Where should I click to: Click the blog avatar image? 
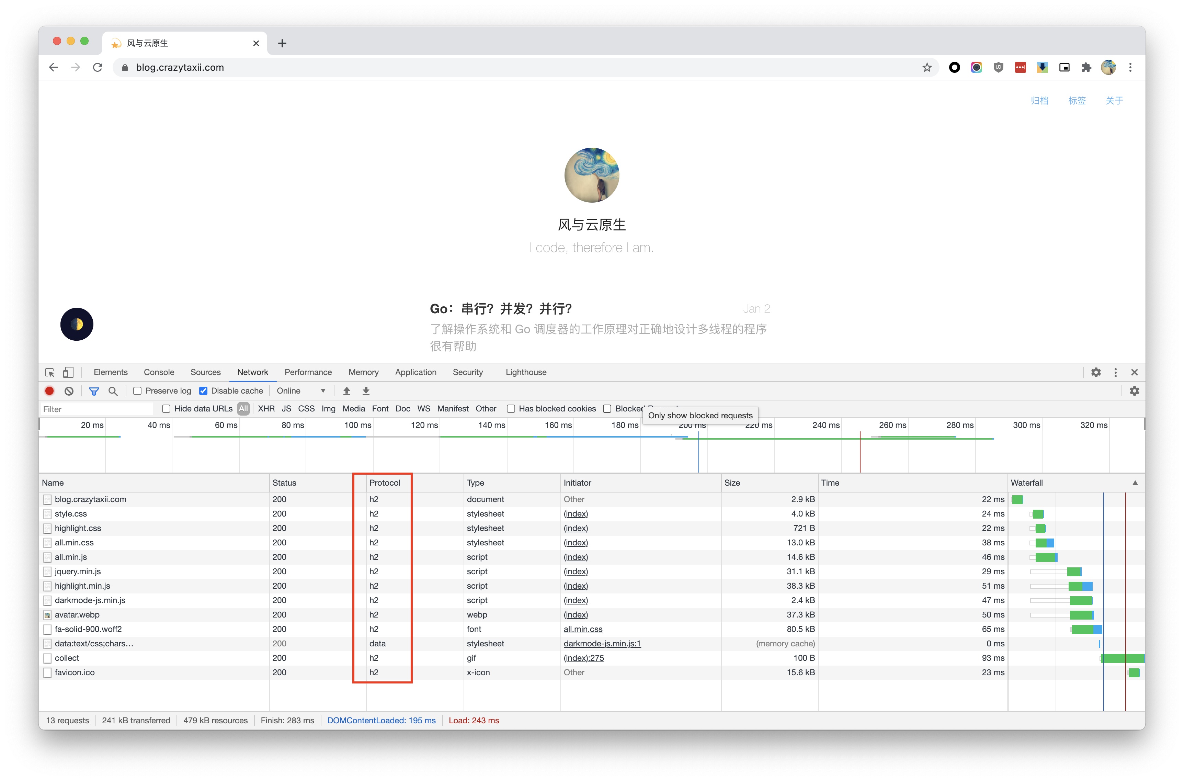coord(592,175)
